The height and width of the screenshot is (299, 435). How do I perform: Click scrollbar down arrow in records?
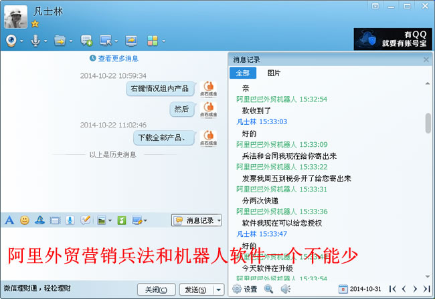428,276
